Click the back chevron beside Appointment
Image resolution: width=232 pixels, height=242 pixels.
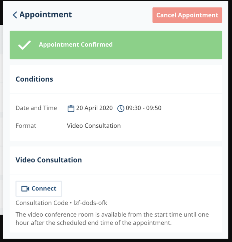(15, 15)
